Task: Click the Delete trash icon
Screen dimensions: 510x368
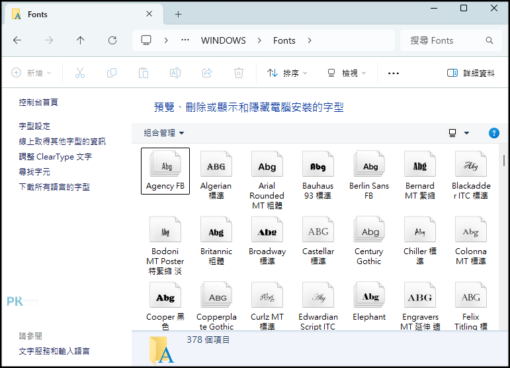Action: tap(239, 73)
